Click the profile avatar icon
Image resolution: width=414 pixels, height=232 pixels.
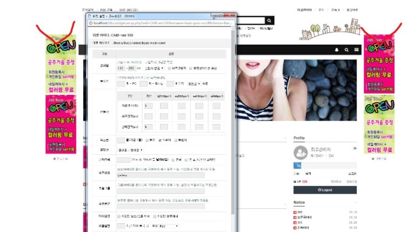pyautogui.click(x=301, y=153)
